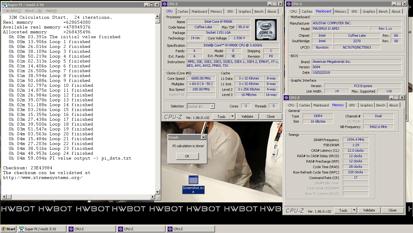Select Bench tab in Mainboard window
The height and width of the screenshot is (233, 413).
[x=383, y=12]
